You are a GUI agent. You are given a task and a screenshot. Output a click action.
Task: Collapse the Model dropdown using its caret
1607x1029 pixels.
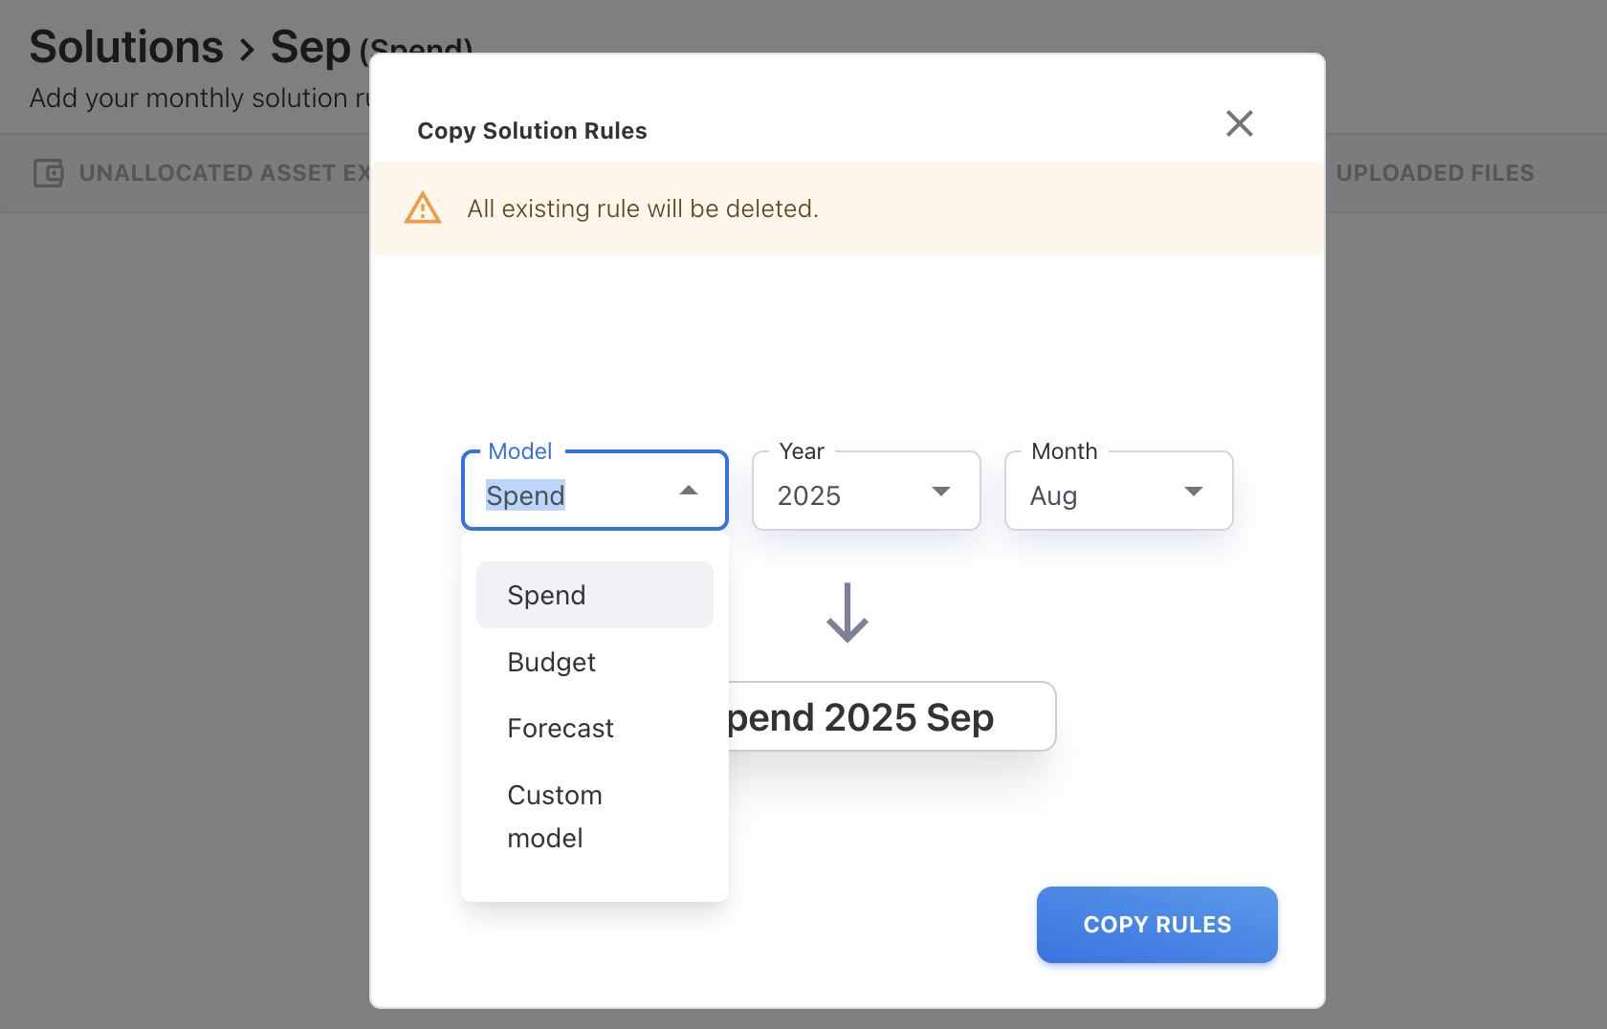click(x=688, y=491)
